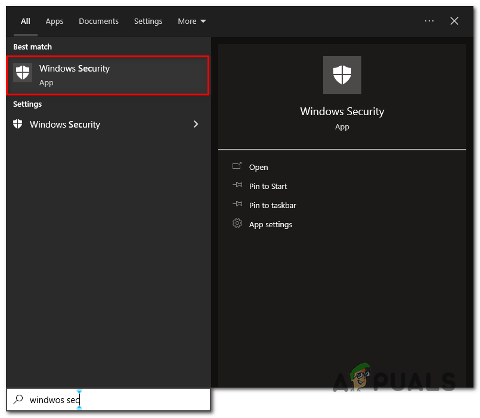
Task: Switch to the Apps tab
Action: (54, 21)
